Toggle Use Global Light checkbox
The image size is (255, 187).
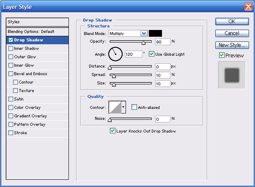(152, 54)
